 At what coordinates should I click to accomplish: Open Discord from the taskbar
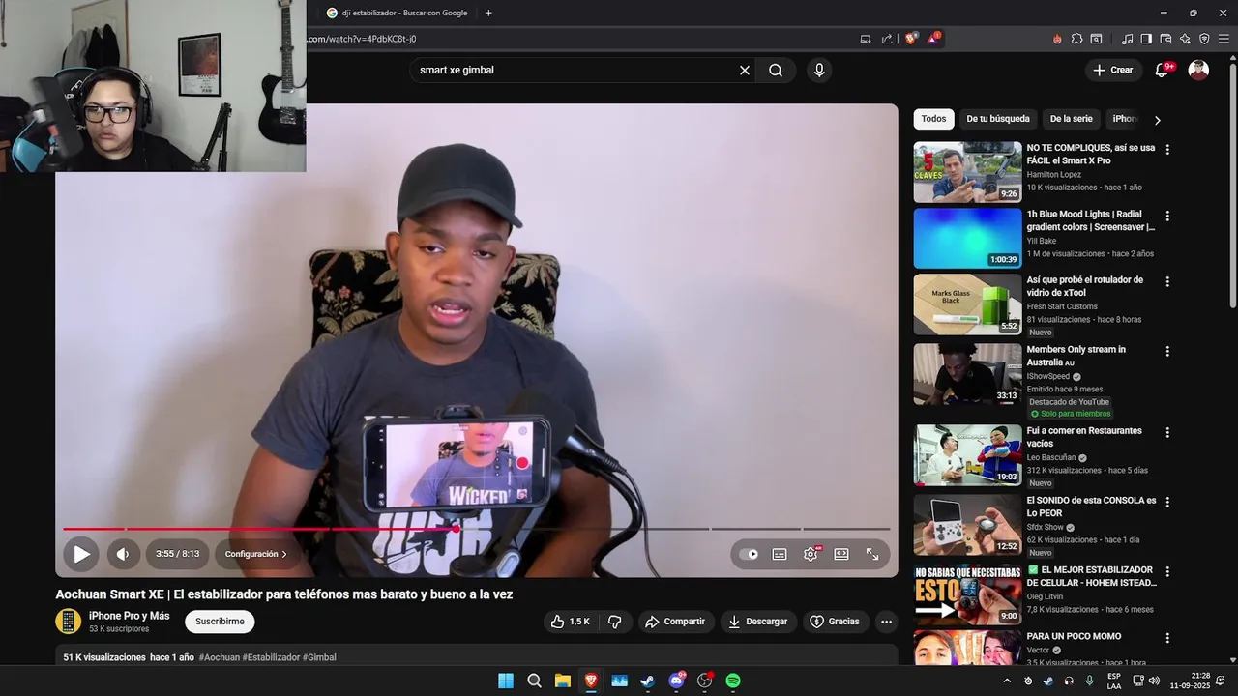pyautogui.click(x=676, y=681)
